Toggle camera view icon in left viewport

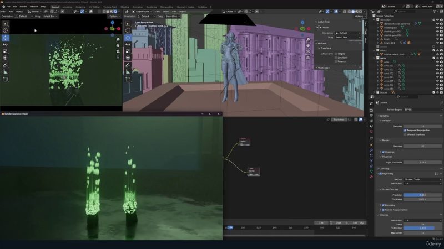click(118, 51)
